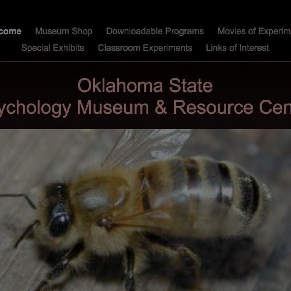Click the bee's translucent upper wing
Image resolution: width=291 pixels, height=291 pixels.
tap(149, 147)
